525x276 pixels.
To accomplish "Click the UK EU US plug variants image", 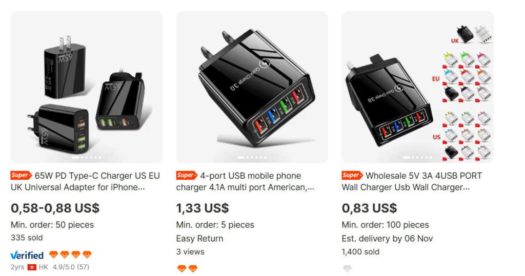I will [417, 87].
